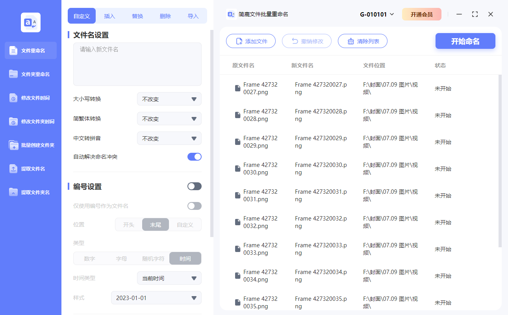The image size is (508, 315).
Task: Click new name Frame 427320031.png cell
Action: pos(321,195)
